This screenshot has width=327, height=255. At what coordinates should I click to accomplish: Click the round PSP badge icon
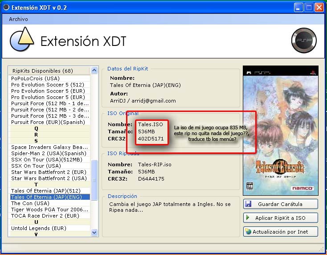[304, 40]
